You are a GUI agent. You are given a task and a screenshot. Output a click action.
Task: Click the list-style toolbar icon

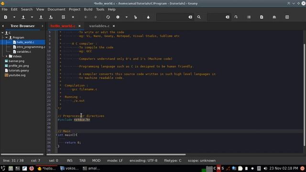click(x=249, y=17)
